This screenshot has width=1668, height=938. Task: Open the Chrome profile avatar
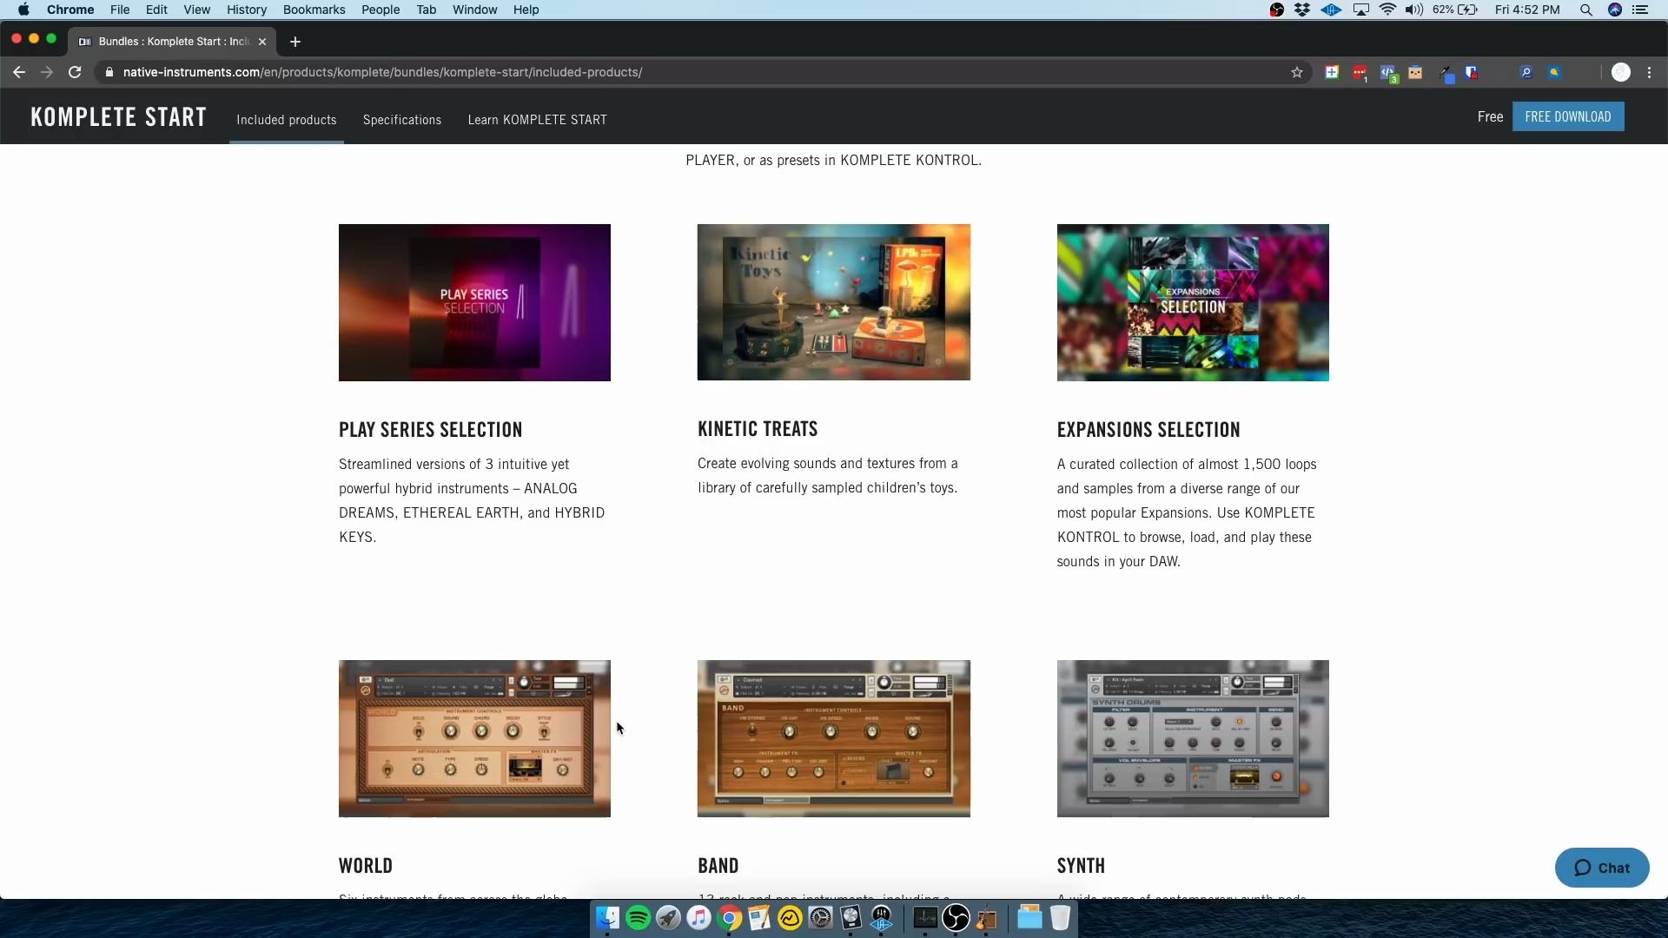[1621, 72]
